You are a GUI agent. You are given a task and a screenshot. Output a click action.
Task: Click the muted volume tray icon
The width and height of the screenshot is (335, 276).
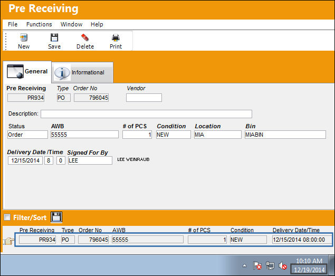point(282,266)
